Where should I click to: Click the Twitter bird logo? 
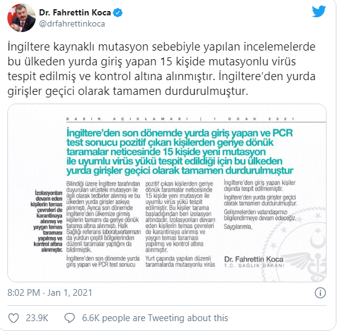[319, 11]
